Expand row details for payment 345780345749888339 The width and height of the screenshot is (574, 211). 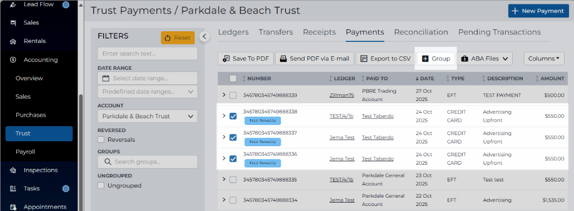pyautogui.click(x=224, y=95)
